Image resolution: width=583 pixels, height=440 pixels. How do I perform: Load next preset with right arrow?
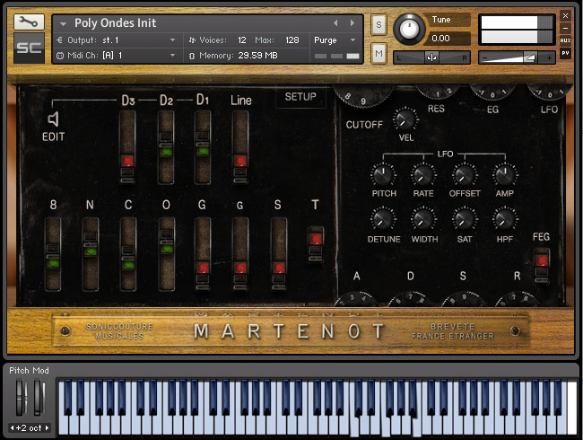352,23
